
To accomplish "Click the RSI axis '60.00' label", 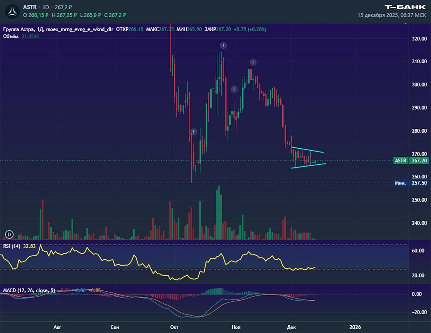I will tap(418, 251).
